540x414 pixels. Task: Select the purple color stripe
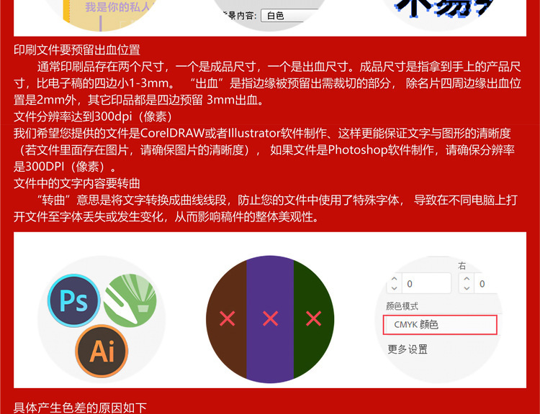(x=270, y=319)
